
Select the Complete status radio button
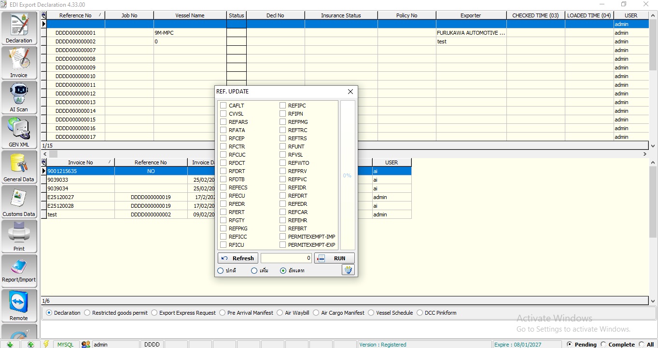[603, 344]
